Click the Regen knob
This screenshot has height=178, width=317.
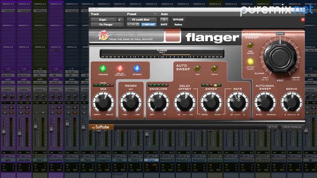point(131,102)
